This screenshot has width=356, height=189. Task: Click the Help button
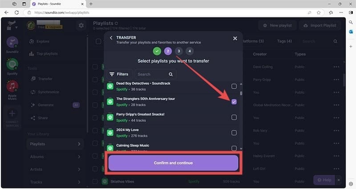[324, 180]
